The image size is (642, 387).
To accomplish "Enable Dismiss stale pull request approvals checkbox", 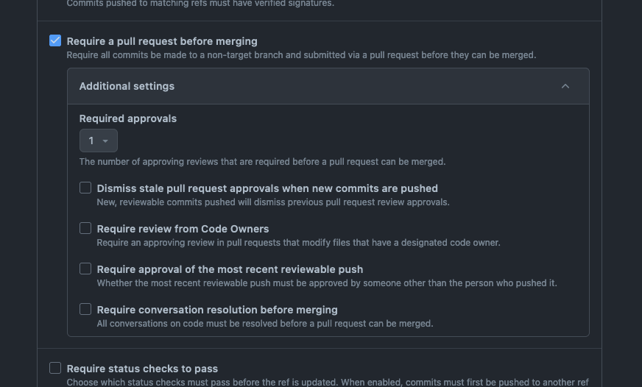I will tap(85, 188).
